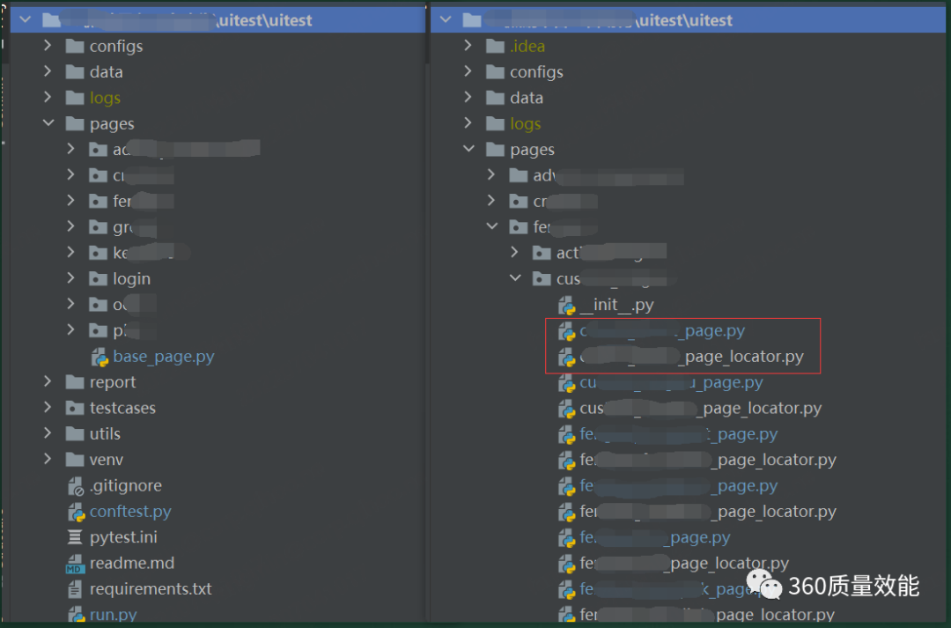Select data folder label in left tree
Image resolution: width=951 pixels, height=628 pixels.
point(107,71)
